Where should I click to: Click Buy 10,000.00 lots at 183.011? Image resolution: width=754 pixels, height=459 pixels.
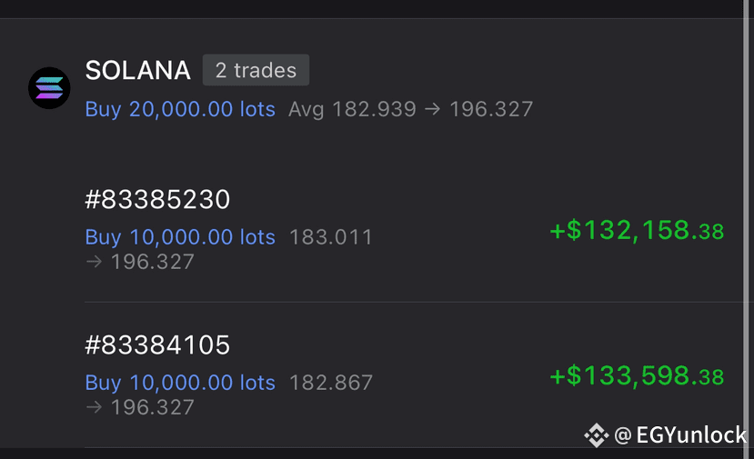(180, 237)
